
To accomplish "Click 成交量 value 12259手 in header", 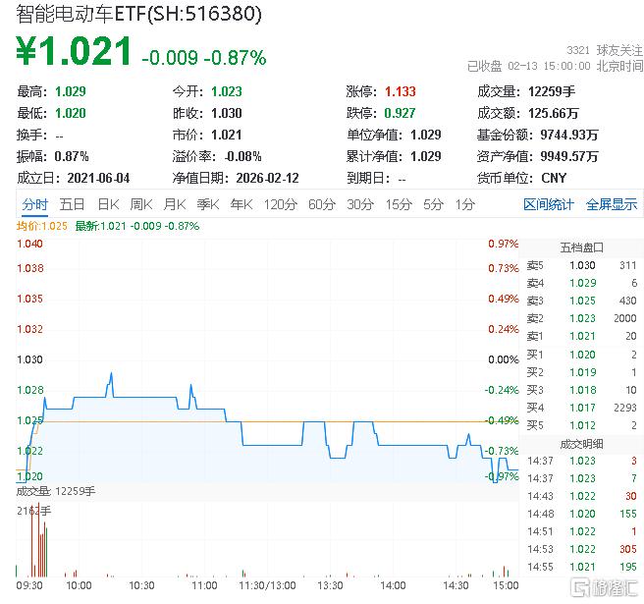I will click(x=552, y=91).
